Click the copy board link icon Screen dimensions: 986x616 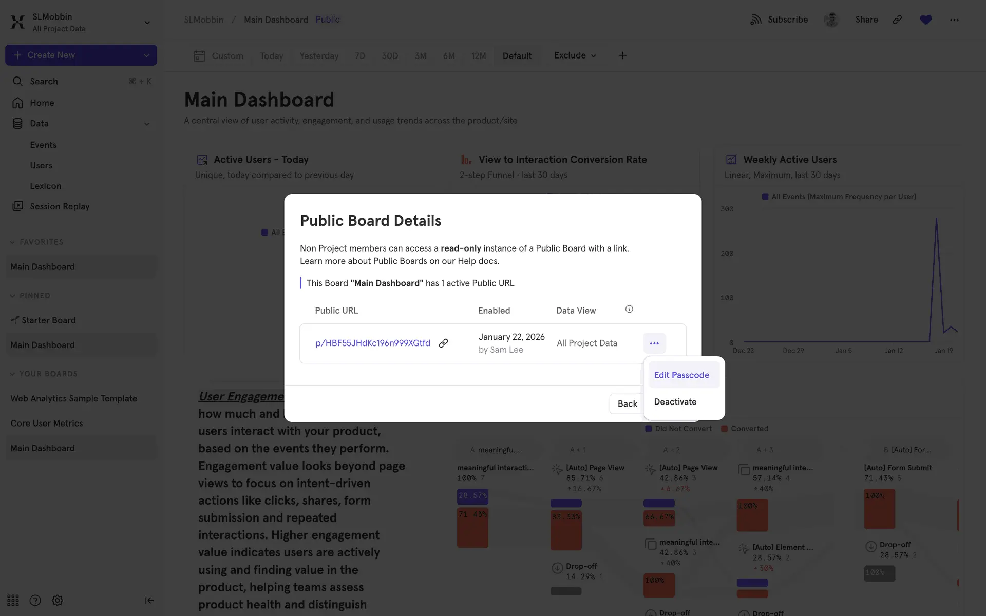[897, 20]
